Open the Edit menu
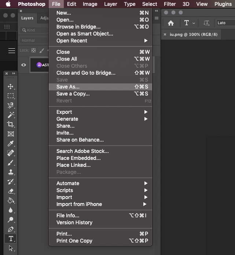Screen dimensions: 235x255 [71, 4]
